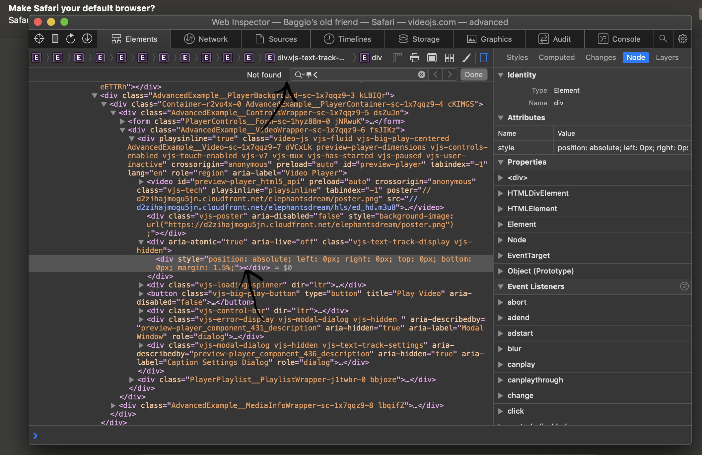Clear the search field text
Screen dimensions: 702x455
click(x=421, y=75)
